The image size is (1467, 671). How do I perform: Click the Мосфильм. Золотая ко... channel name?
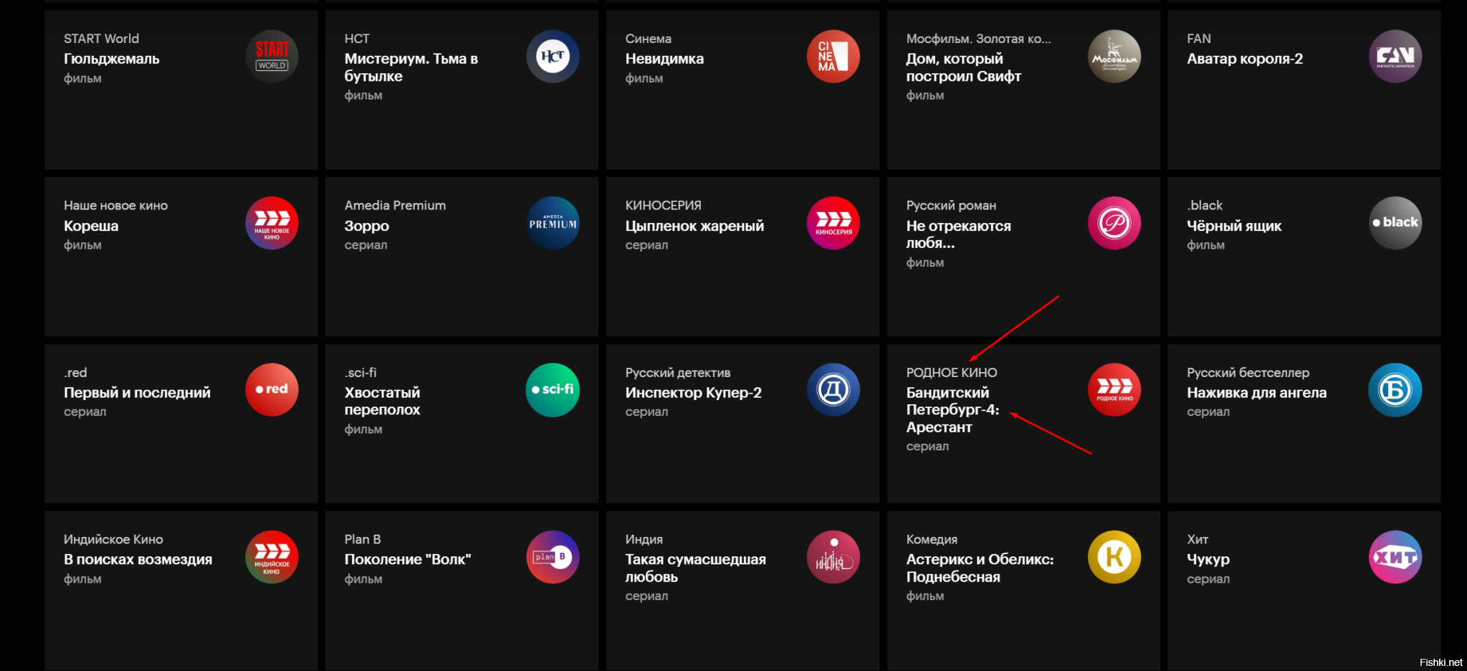point(979,39)
